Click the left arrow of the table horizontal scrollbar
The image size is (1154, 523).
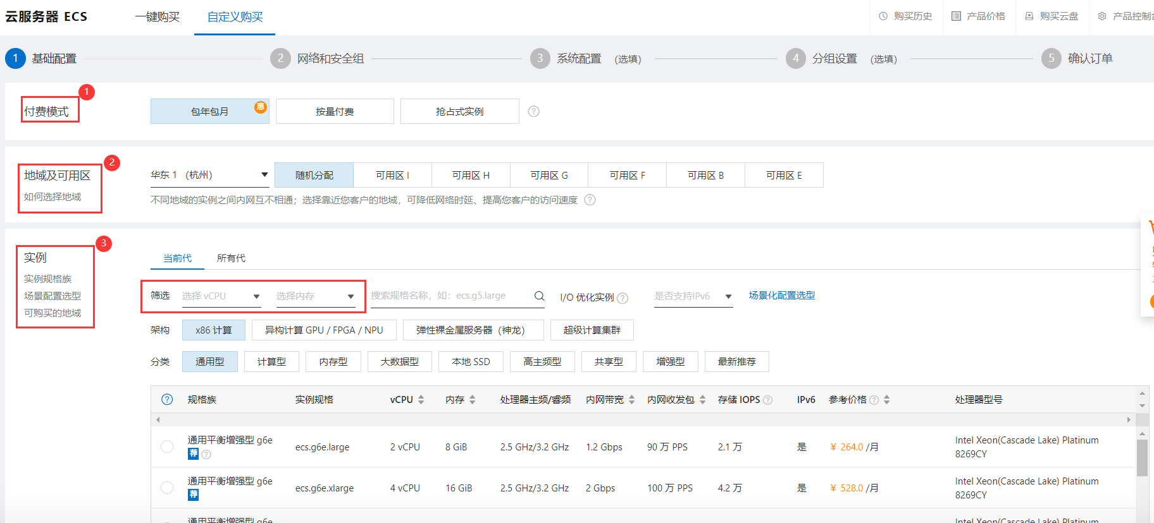click(x=158, y=419)
